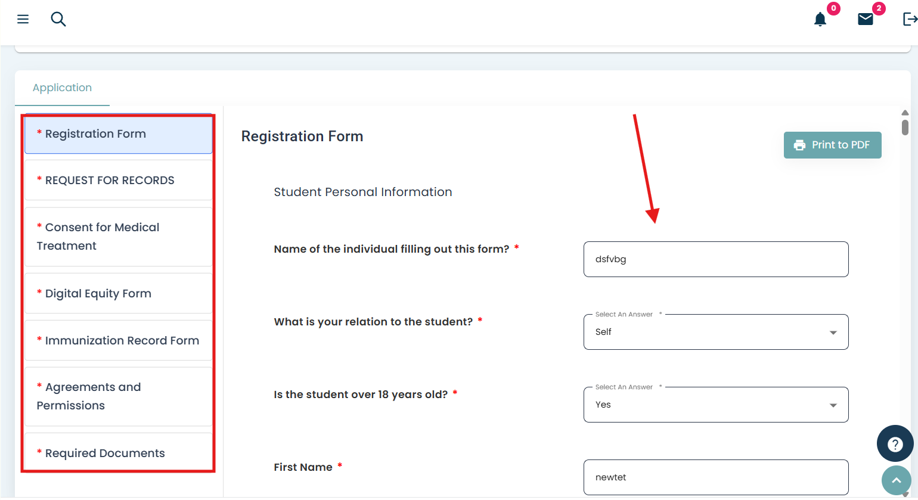Open the Immunization Record Form
Screen dimensions: 918x500
click(118, 340)
